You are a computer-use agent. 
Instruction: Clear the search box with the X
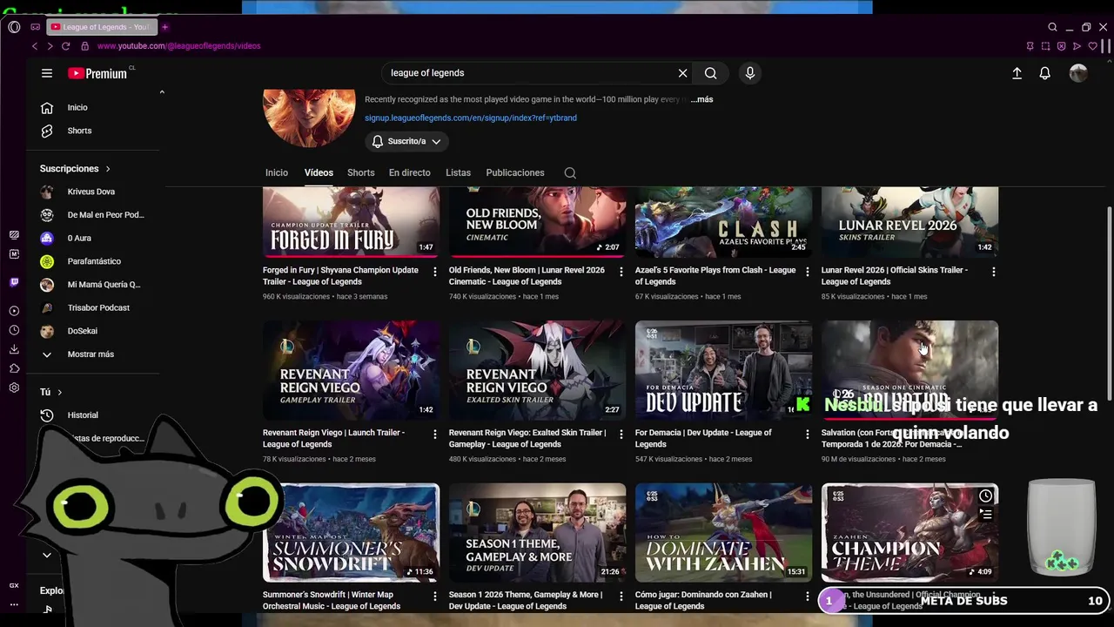tap(683, 73)
